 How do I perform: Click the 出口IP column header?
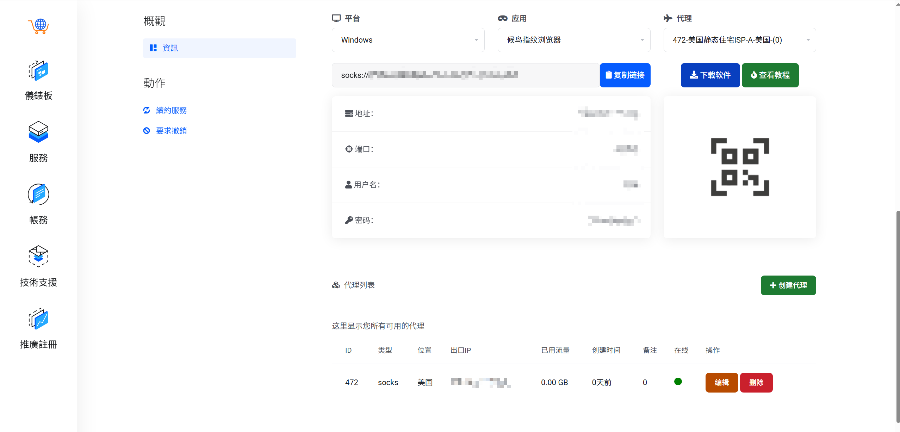click(x=461, y=350)
